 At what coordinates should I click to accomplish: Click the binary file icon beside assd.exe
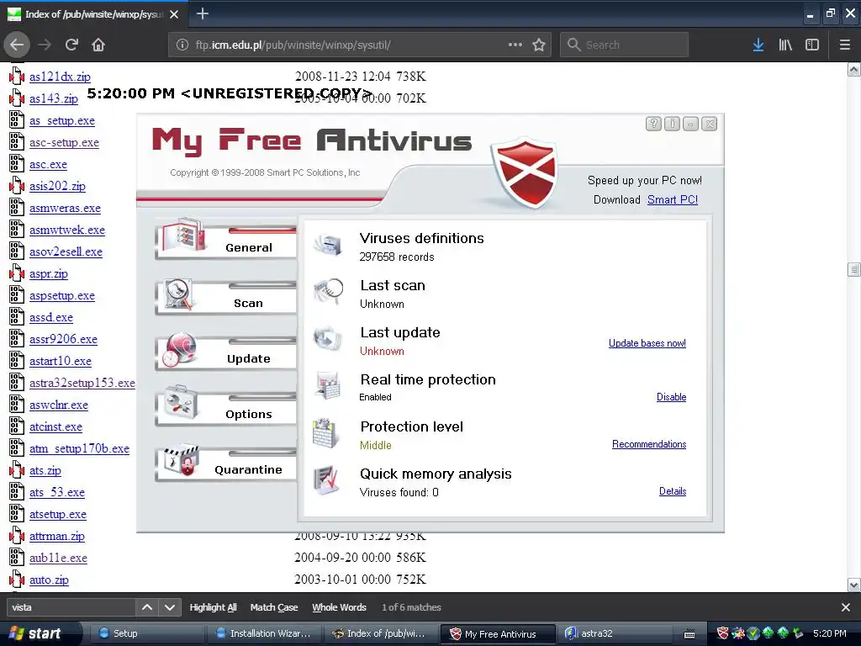pos(17,317)
